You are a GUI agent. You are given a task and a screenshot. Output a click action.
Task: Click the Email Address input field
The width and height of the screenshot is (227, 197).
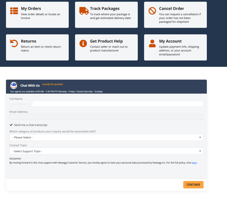coord(106,117)
